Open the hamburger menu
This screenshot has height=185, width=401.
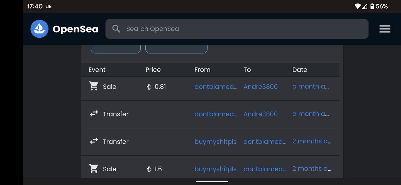pyautogui.click(x=385, y=29)
